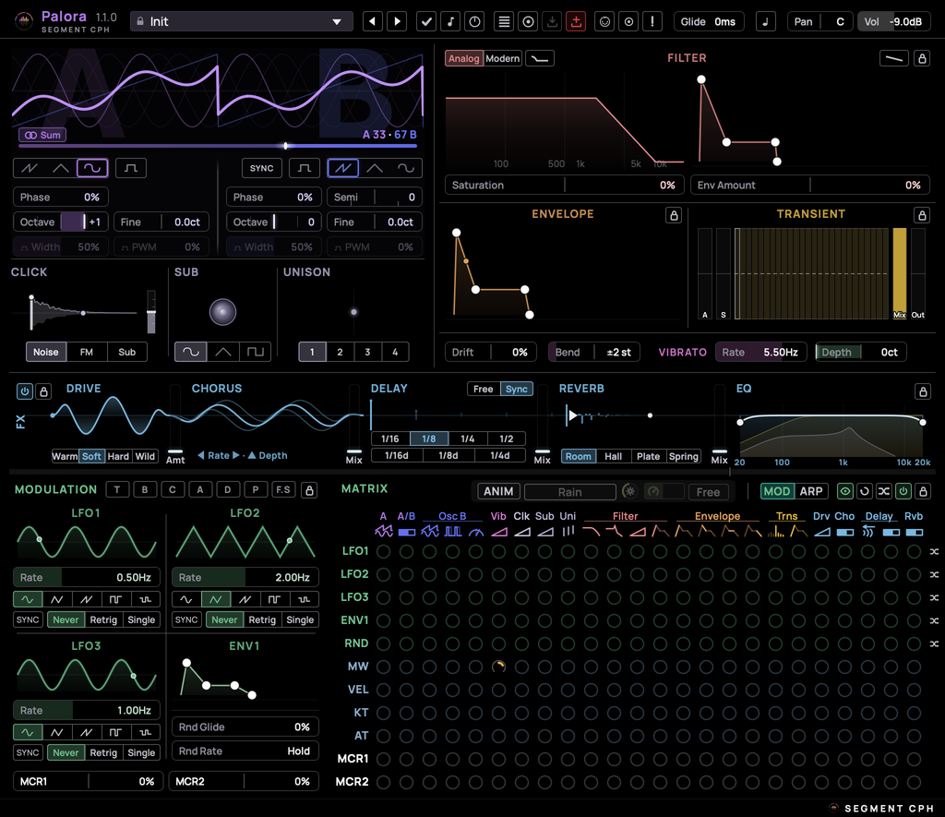The height and width of the screenshot is (817, 945).
Task: Adjust the Vibrato Rate slider
Action: [x=760, y=352]
